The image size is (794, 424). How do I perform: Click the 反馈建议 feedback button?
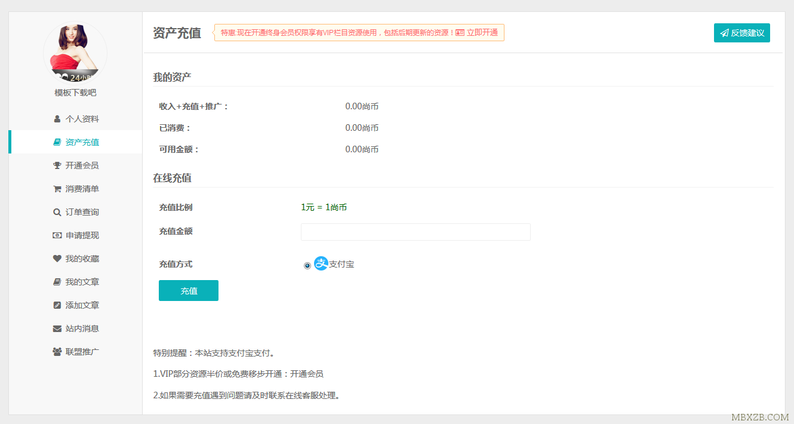[x=741, y=33]
